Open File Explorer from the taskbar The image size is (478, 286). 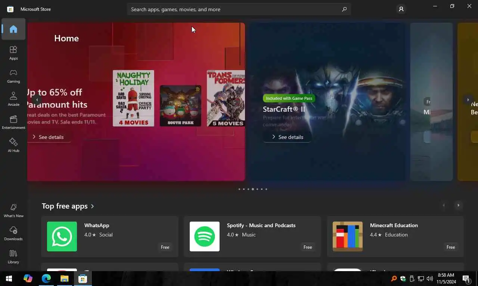(64, 279)
